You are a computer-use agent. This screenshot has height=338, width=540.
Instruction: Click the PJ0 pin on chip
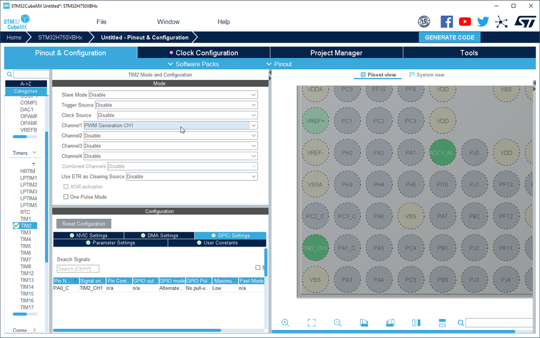(474, 152)
